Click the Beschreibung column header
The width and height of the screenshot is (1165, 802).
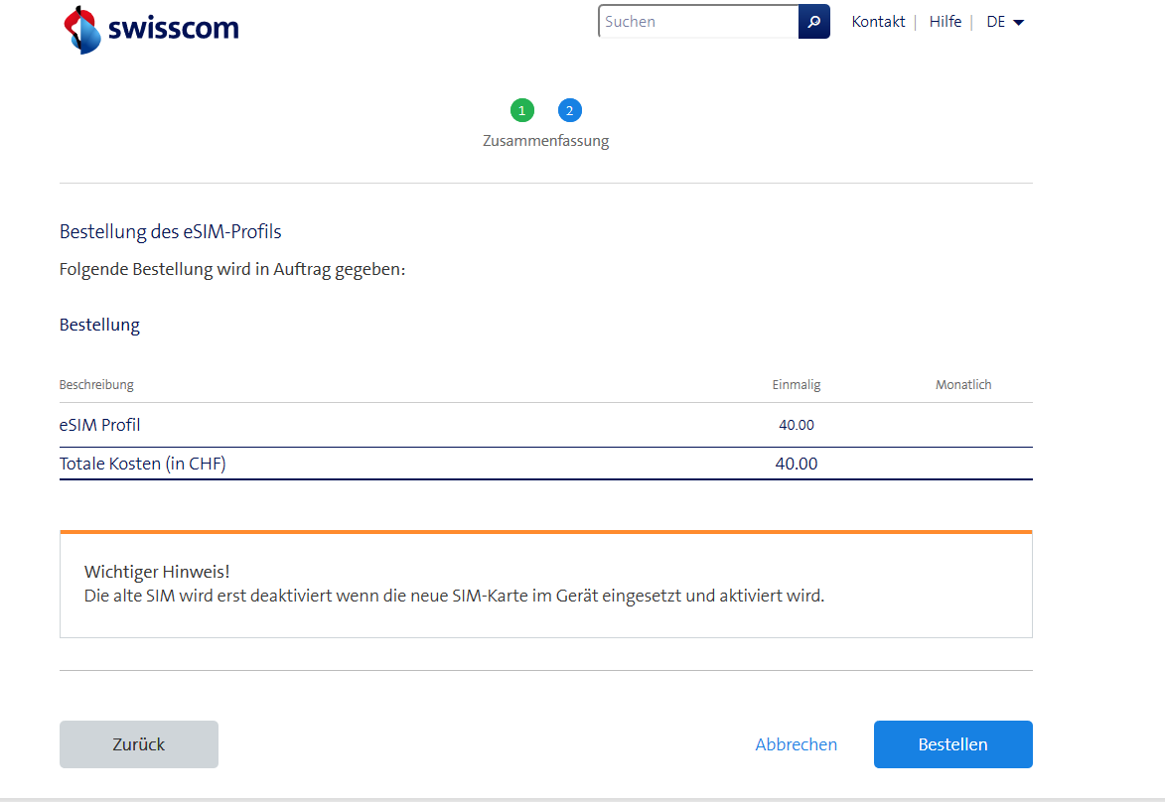[x=96, y=385]
